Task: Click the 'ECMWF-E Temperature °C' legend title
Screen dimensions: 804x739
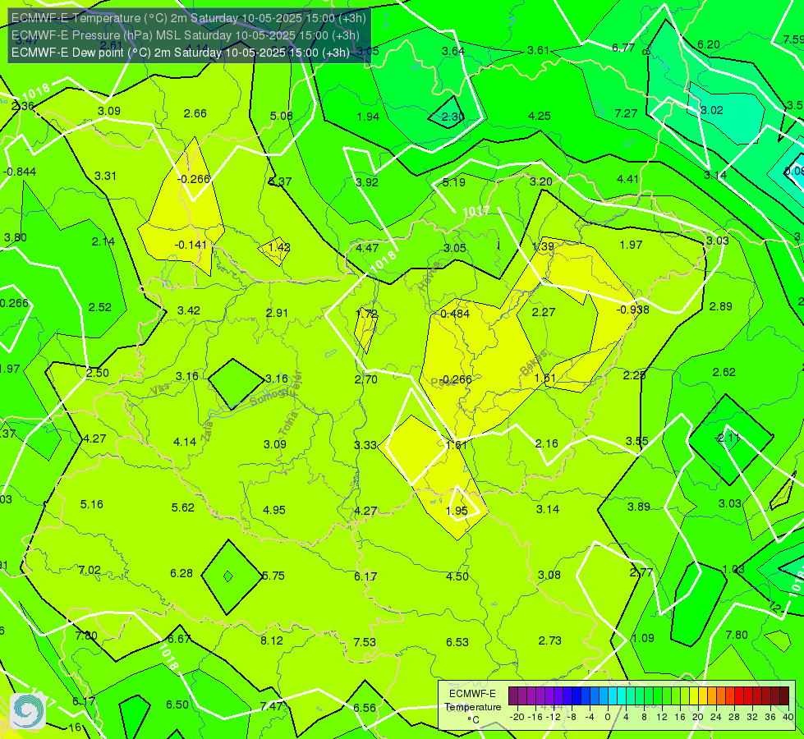Action: pos(472,707)
